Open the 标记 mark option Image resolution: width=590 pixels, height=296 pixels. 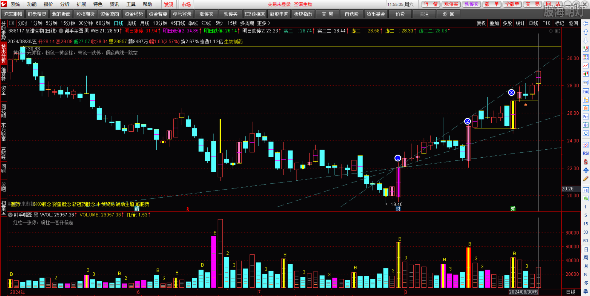point(560,23)
